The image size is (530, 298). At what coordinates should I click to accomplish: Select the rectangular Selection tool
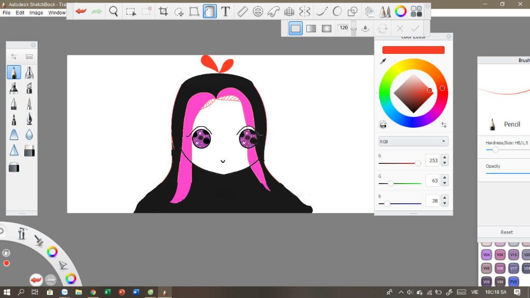click(x=131, y=12)
